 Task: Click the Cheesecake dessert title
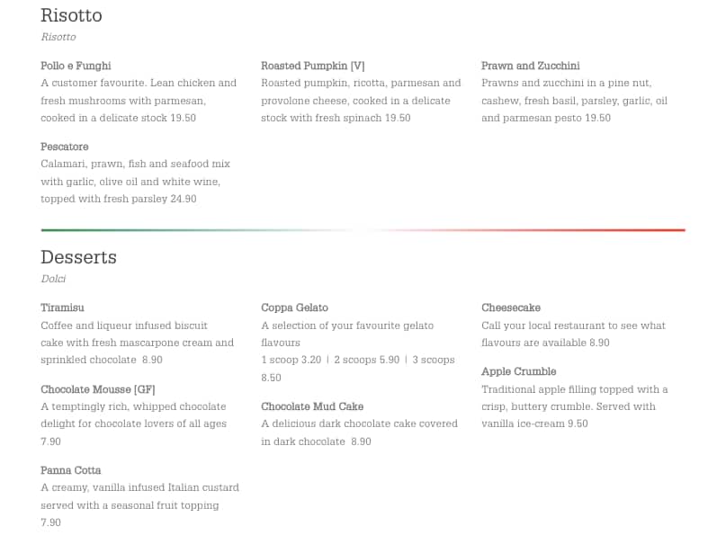coord(511,308)
